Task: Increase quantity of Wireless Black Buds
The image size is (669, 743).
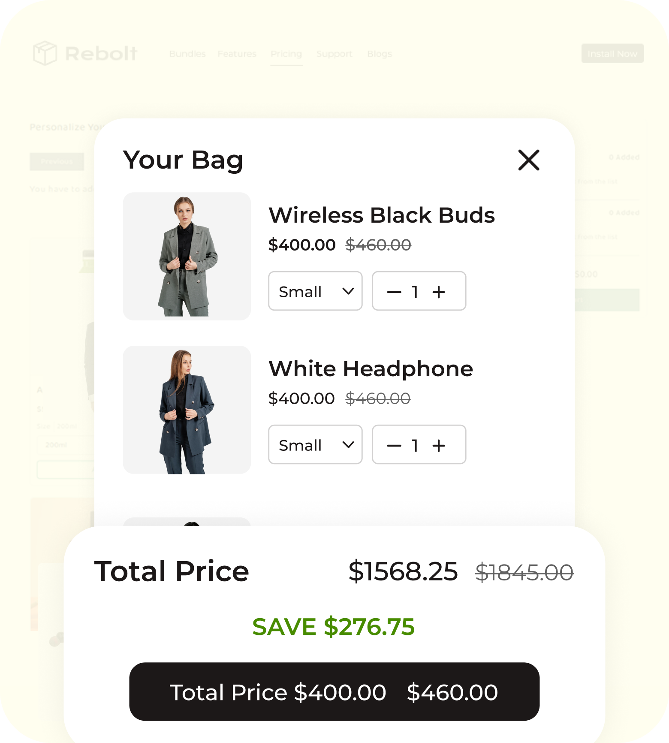Action: click(439, 292)
